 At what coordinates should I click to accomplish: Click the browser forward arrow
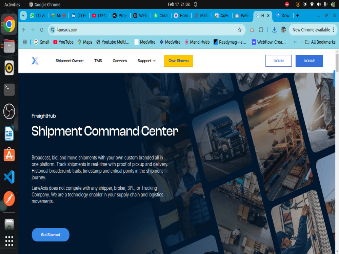tap(33, 30)
